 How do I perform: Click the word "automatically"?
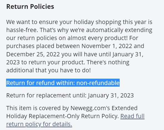[x=105, y=30]
